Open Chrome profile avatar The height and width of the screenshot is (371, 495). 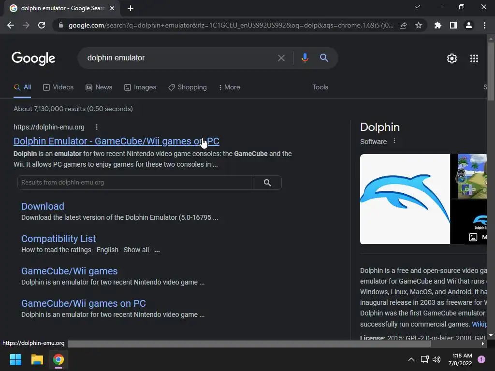(x=469, y=25)
